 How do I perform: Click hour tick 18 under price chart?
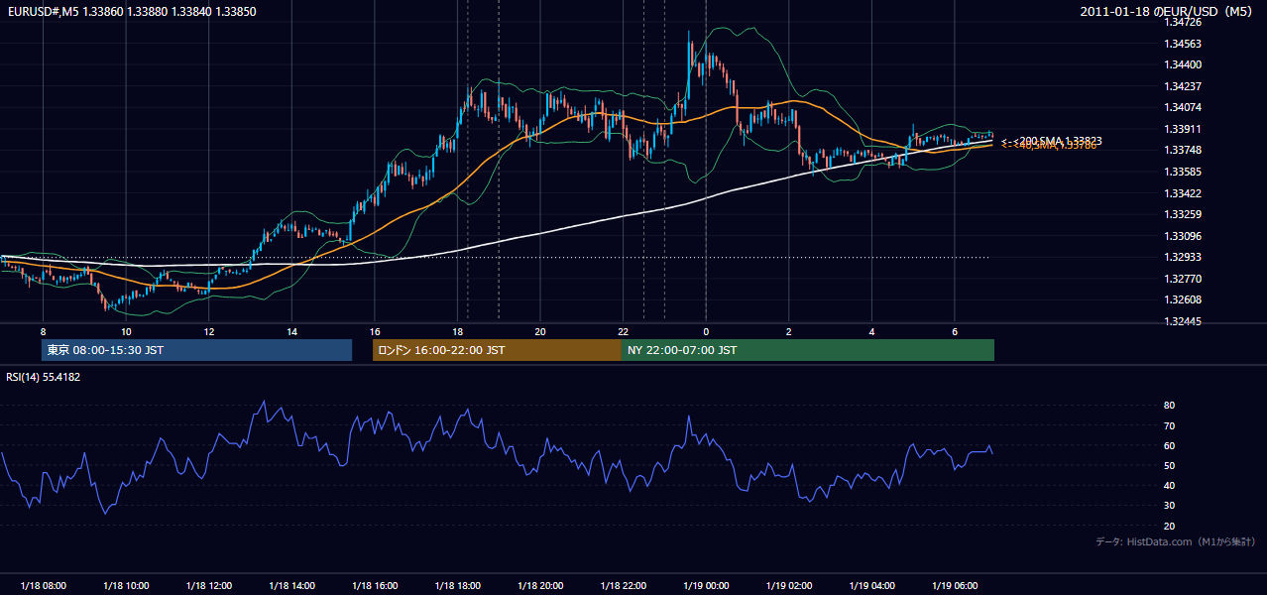[457, 330]
